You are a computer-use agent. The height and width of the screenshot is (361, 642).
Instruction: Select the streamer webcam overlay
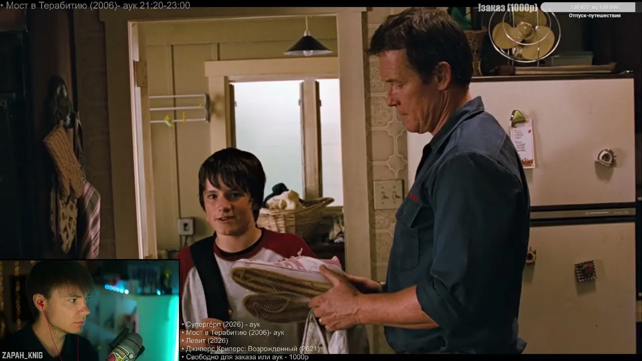click(x=89, y=310)
